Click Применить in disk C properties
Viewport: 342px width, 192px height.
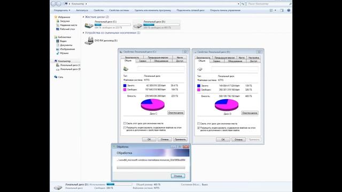[180, 139]
